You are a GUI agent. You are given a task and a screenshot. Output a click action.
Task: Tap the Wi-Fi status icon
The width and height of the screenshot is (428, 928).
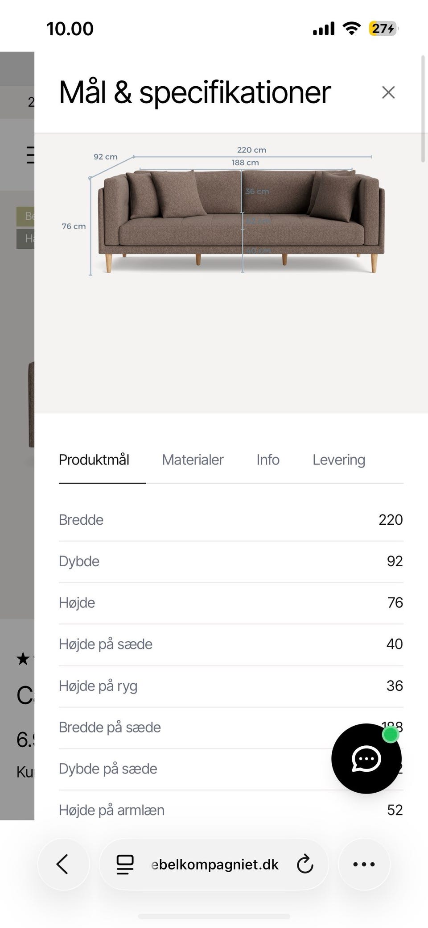351,29
